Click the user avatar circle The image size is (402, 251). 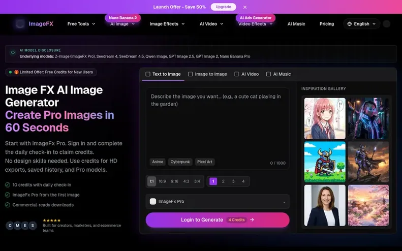pyautogui.click(x=387, y=24)
